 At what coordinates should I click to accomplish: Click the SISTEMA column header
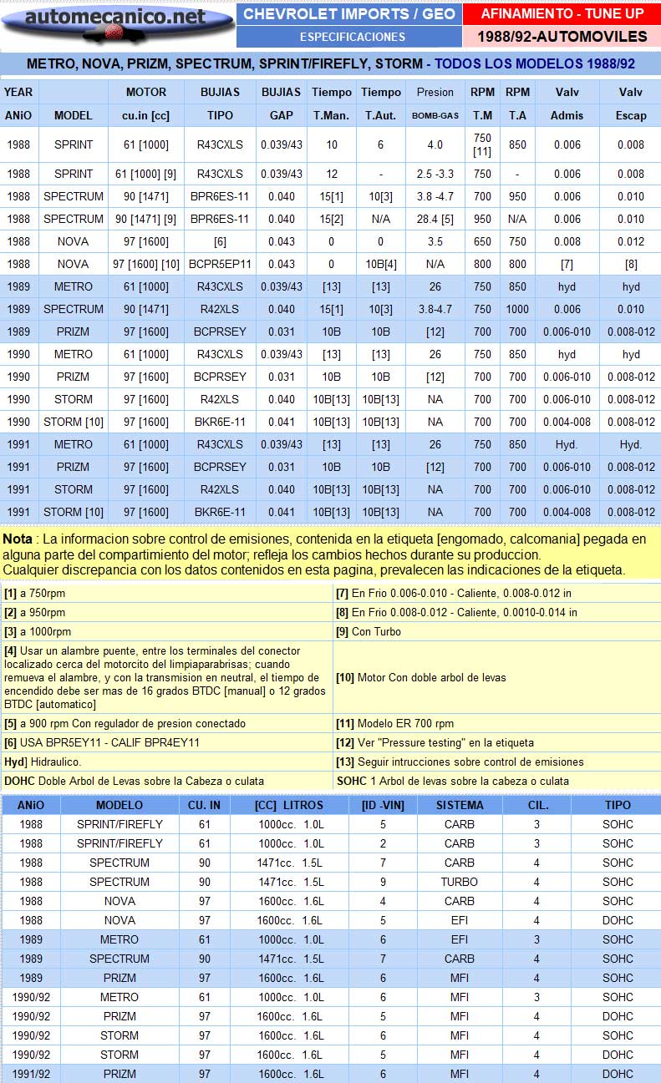coord(460,805)
